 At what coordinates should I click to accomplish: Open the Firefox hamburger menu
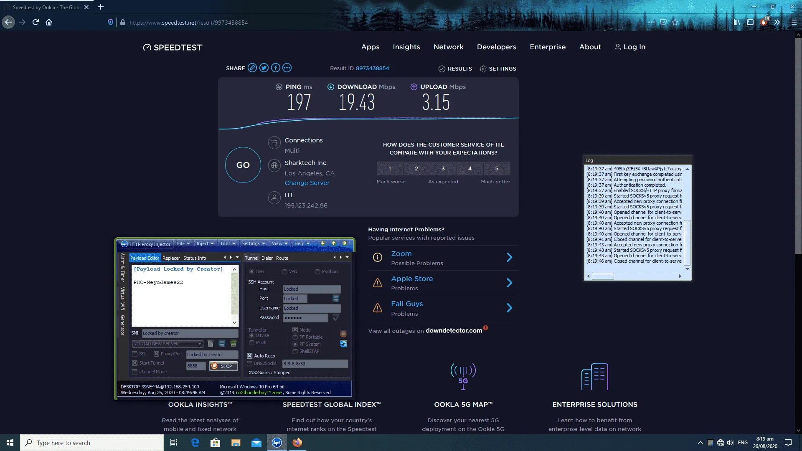point(794,22)
